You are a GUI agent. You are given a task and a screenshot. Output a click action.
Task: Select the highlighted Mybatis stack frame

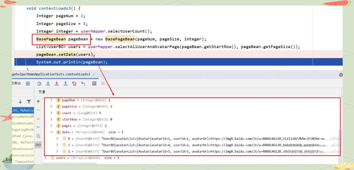23,110
